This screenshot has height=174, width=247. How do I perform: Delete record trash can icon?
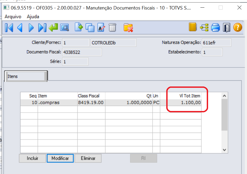point(113,27)
